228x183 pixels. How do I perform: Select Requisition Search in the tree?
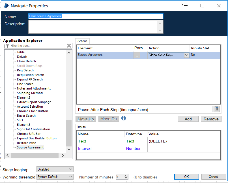[x=31, y=75]
